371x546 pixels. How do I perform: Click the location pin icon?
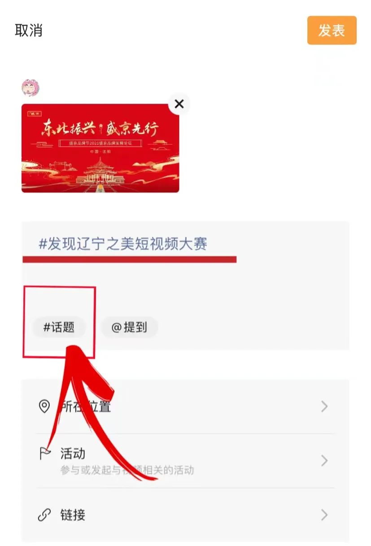[x=44, y=406]
